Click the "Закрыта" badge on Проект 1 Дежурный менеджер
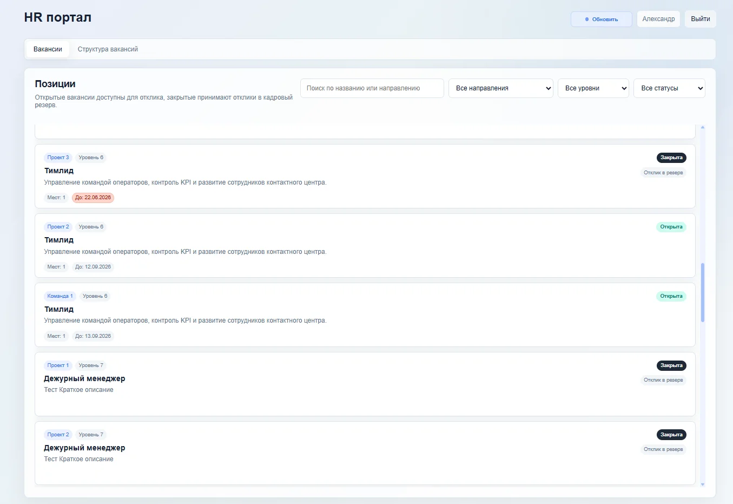Image resolution: width=733 pixels, height=504 pixels. (671, 365)
